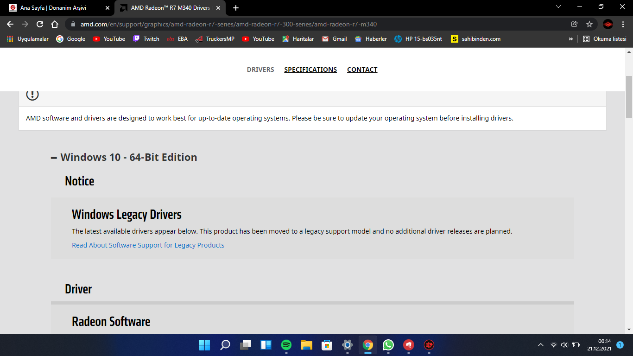View site info via the padlock icon
Screen dimensions: 633x356
(x=73, y=24)
